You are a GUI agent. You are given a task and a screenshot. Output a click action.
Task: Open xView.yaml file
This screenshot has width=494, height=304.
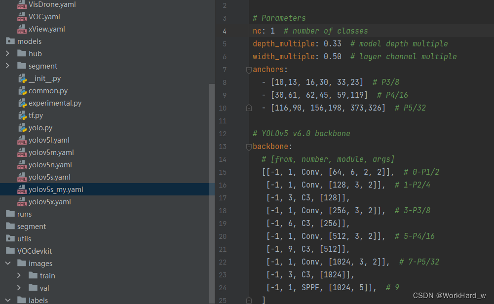[x=46, y=29]
